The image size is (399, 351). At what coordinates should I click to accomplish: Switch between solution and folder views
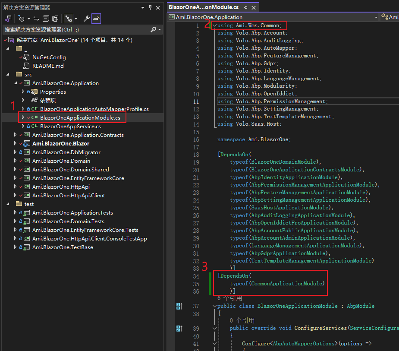click(x=8, y=19)
